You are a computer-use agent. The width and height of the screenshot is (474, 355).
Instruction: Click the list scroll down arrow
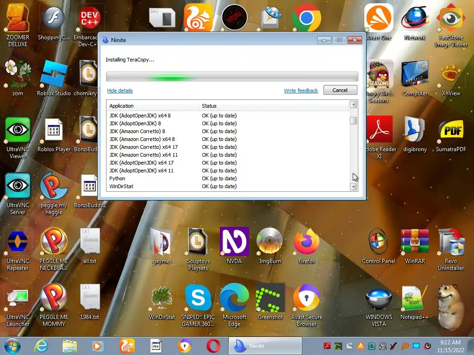(353, 187)
